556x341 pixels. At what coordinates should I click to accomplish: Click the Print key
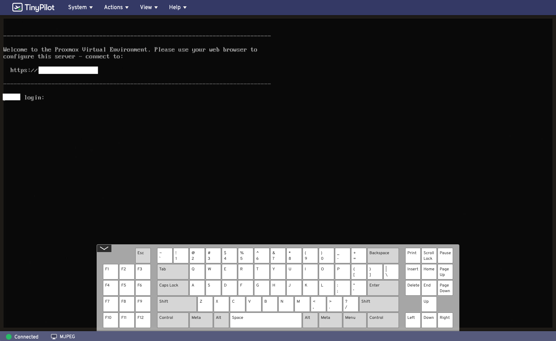click(413, 256)
